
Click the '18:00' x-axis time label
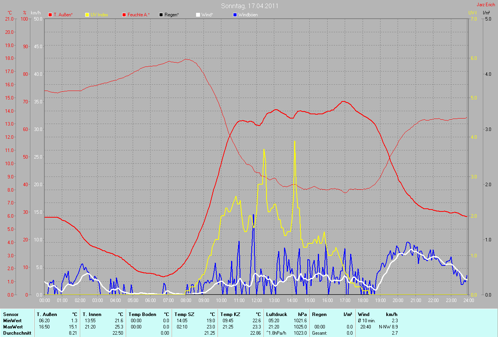tap(363, 300)
